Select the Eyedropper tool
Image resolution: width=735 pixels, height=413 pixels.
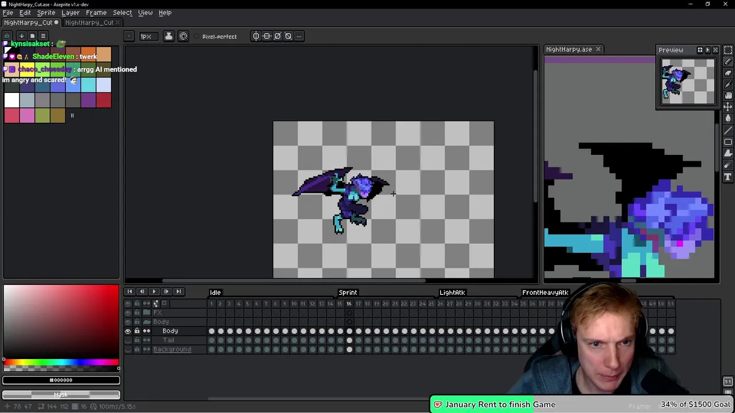point(728,84)
